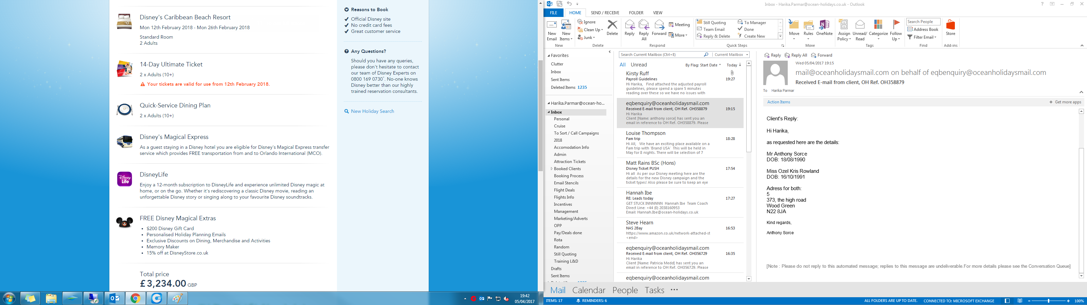
Task: Click the Reminders bell in the status bar
Action: click(x=578, y=301)
